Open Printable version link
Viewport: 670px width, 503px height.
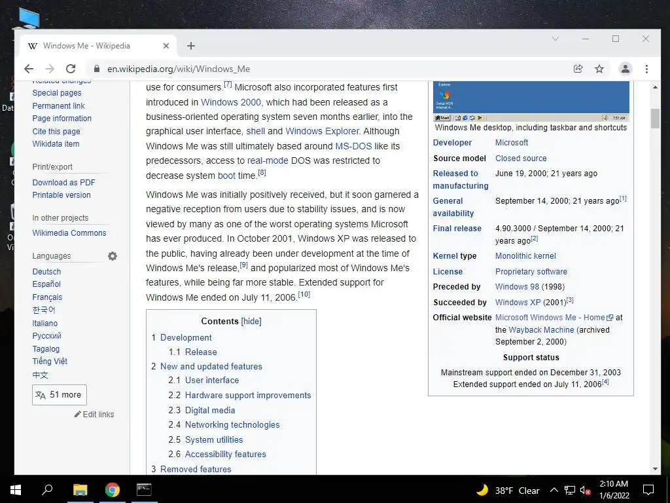tap(62, 195)
